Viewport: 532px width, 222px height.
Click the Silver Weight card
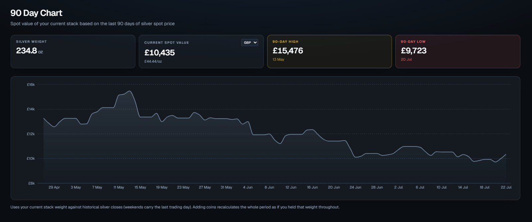pyautogui.click(x=73, y=52)
